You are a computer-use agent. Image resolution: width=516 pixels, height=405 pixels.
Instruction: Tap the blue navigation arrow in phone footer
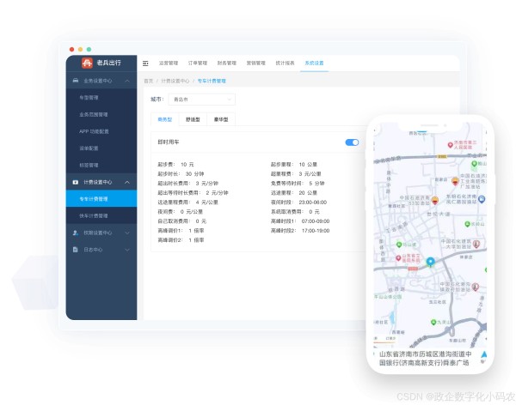click(483, 354)
